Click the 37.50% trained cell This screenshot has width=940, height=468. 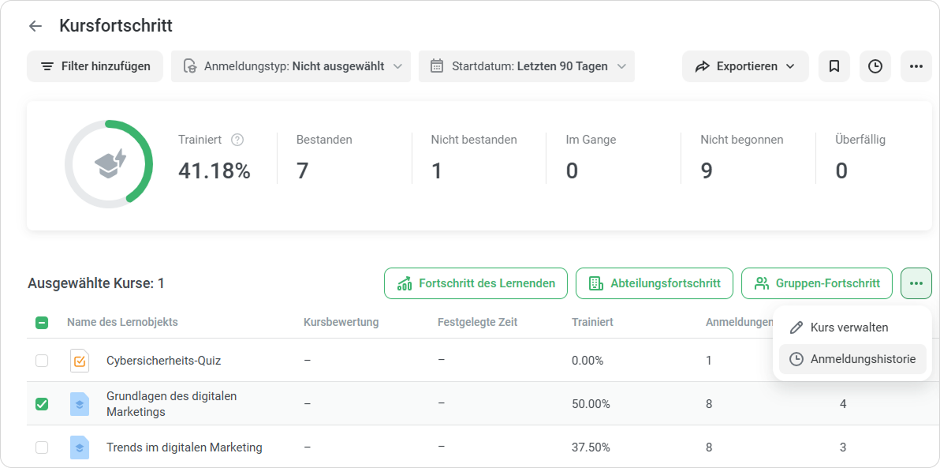pyautogui.click(x=591, y=447)
